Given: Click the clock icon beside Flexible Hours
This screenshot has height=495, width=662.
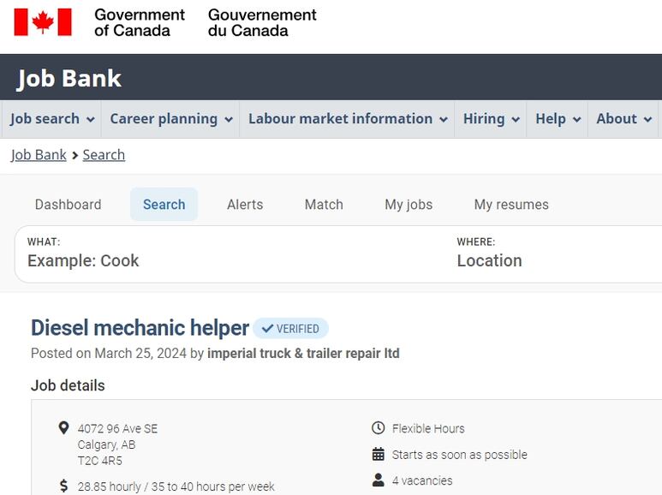Looking at the screenshot, I should coord(379,428).
